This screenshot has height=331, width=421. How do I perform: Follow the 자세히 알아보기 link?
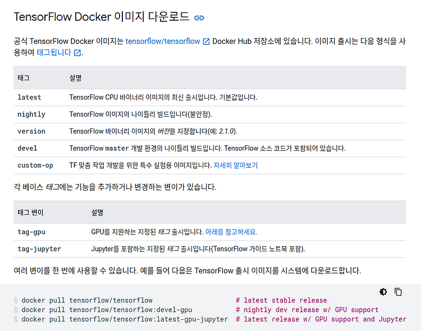point(235,165)
